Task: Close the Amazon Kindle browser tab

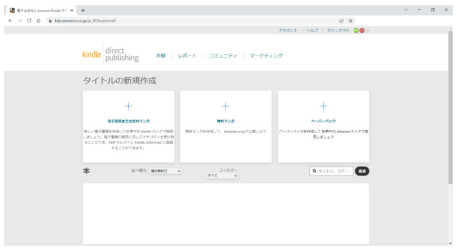Action: pyautogui.click(x=72, y=10)
